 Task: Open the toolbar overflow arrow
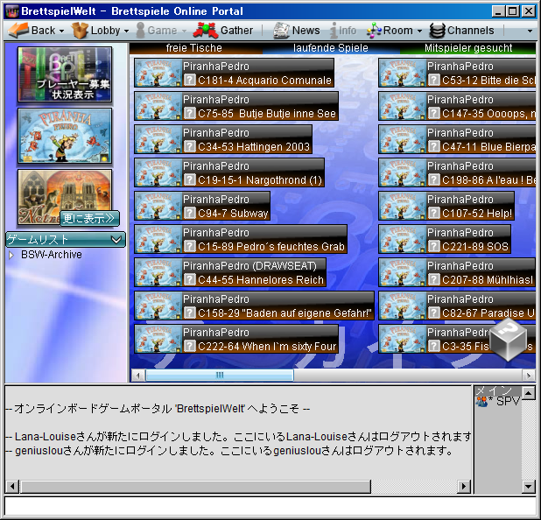tap(530, 31)
